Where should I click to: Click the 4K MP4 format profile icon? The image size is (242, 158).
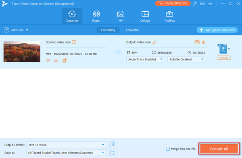[x=223, y=49]
